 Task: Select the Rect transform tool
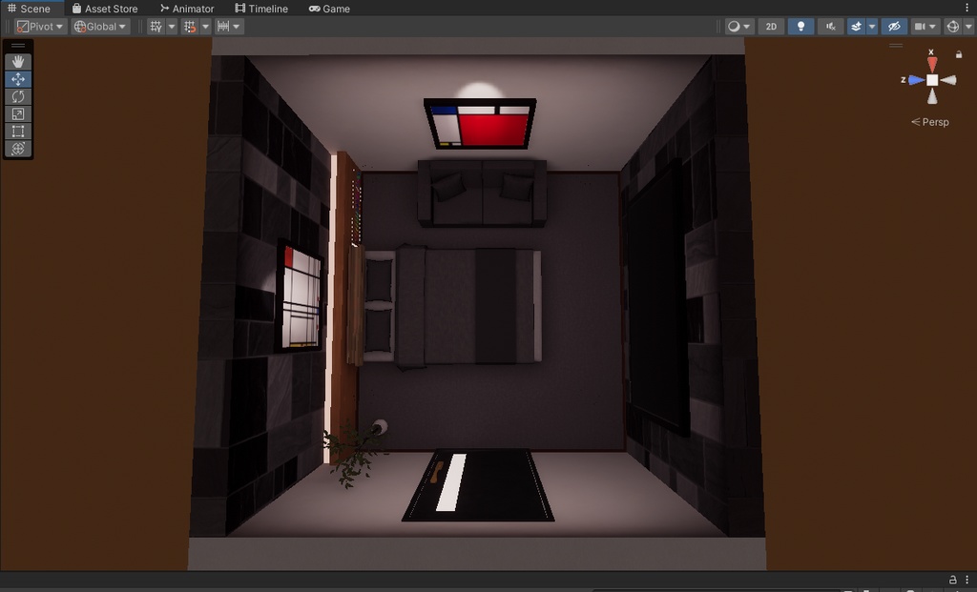tap(18, 132)
